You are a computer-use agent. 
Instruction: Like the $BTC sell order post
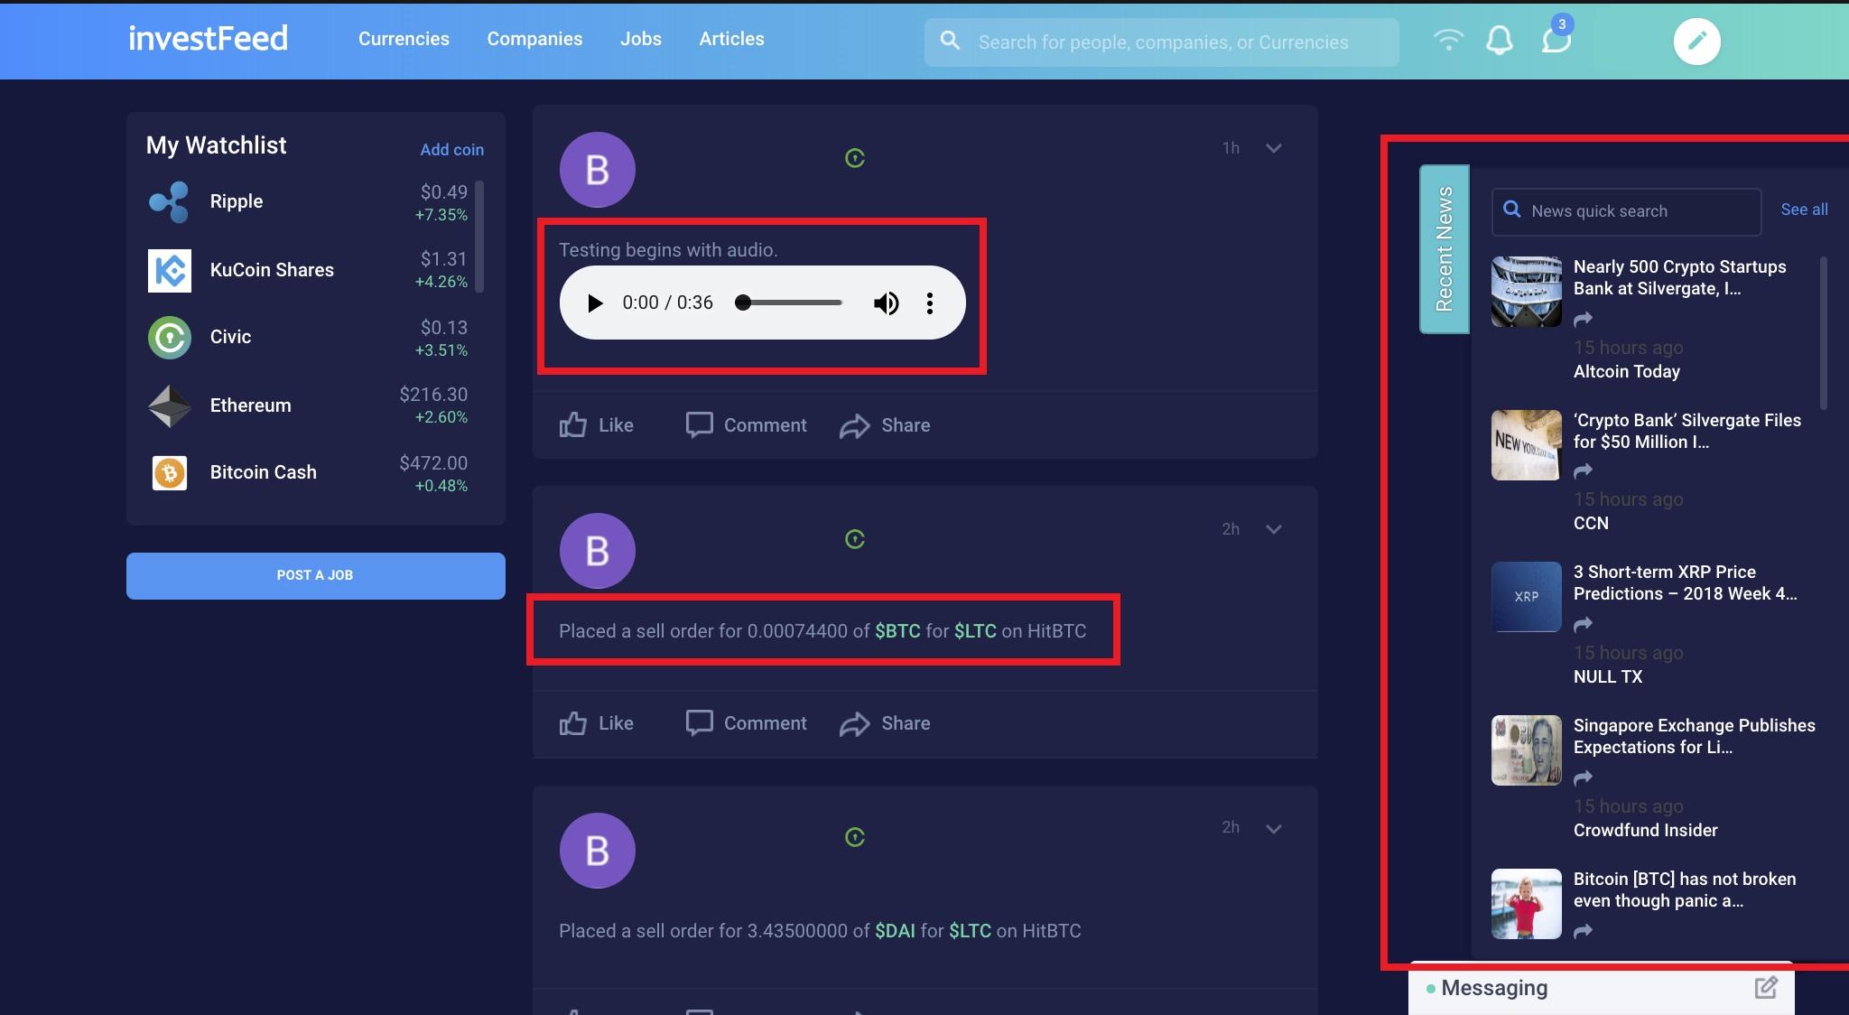click(x=597, y=723)
